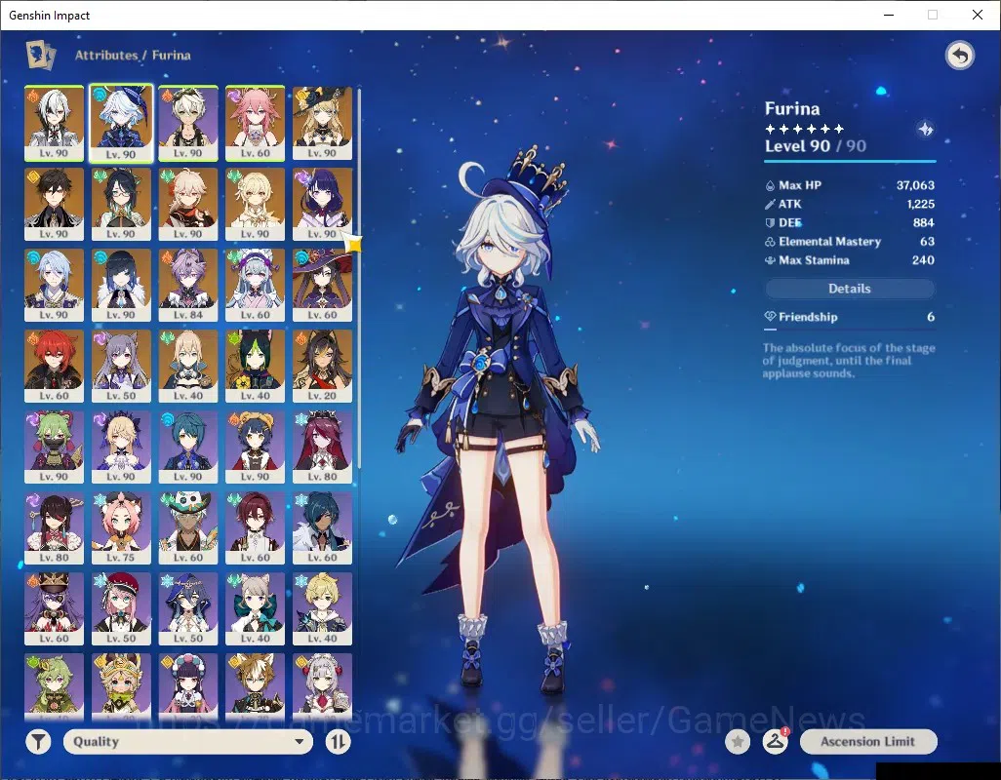Image resolution: width=1001 pixels, height=780 pixels.
Task: Choose the Fischl portrait
Action: coord(121,448)
